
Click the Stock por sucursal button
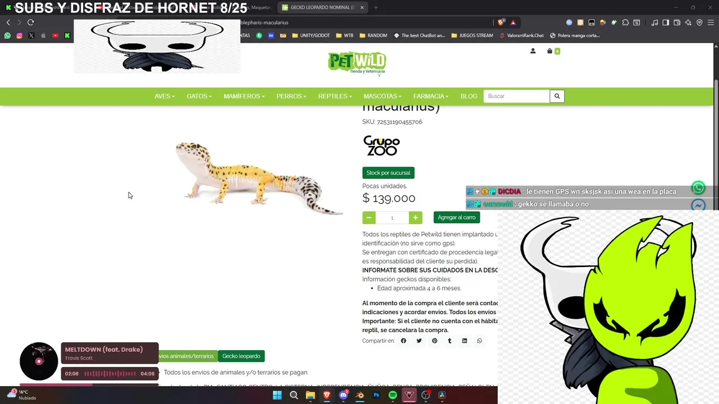(x=388, y=173)
